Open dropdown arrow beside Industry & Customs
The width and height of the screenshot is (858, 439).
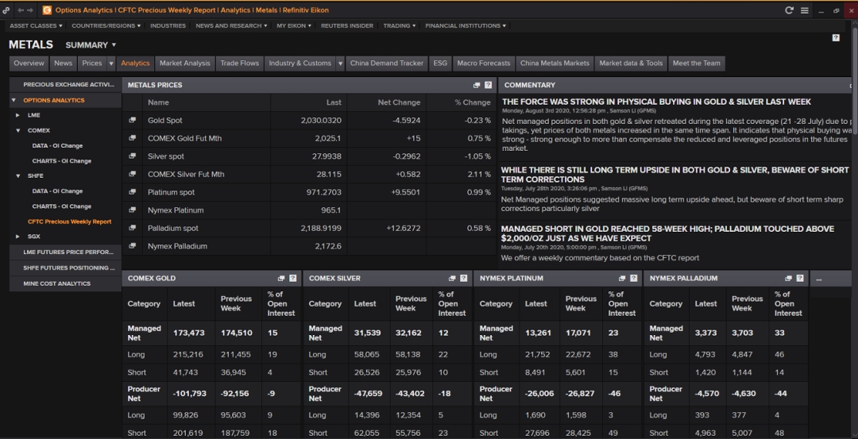pos(340,64)
